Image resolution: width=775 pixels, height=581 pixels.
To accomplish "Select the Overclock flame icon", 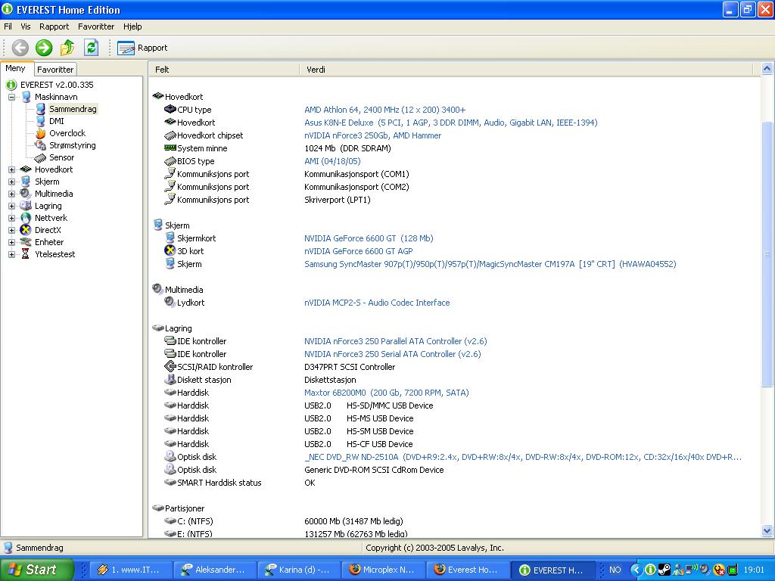I will tap(41, 133).
